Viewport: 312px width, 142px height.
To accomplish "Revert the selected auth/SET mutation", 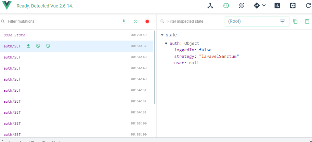I will pos(38,46).
